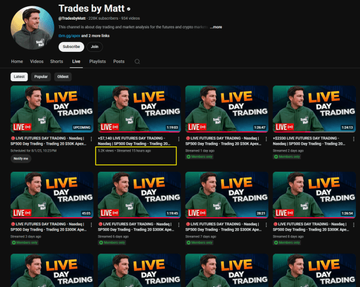Viewport: 360px width, 287px height.
Task: Click the '934 videos' count text
Action: pyautogui.click(x=130, y=18)
